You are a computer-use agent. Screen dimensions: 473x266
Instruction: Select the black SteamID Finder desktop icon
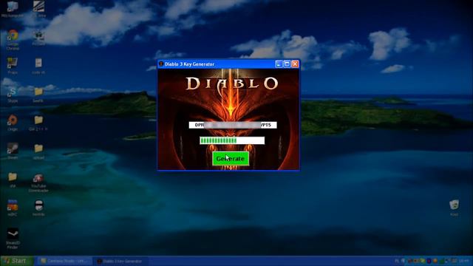tap(13, 238)
